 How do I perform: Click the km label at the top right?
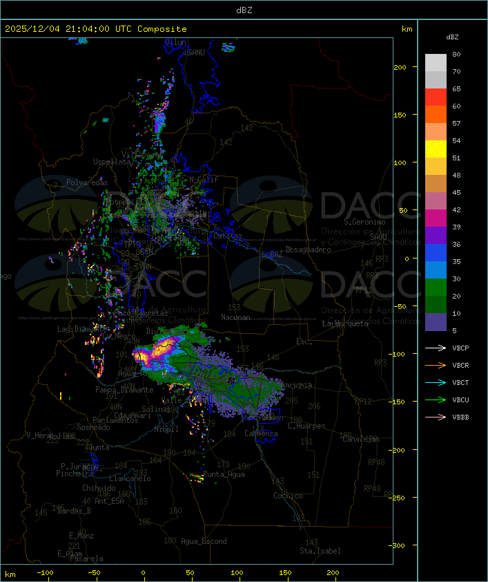(407, 29)
